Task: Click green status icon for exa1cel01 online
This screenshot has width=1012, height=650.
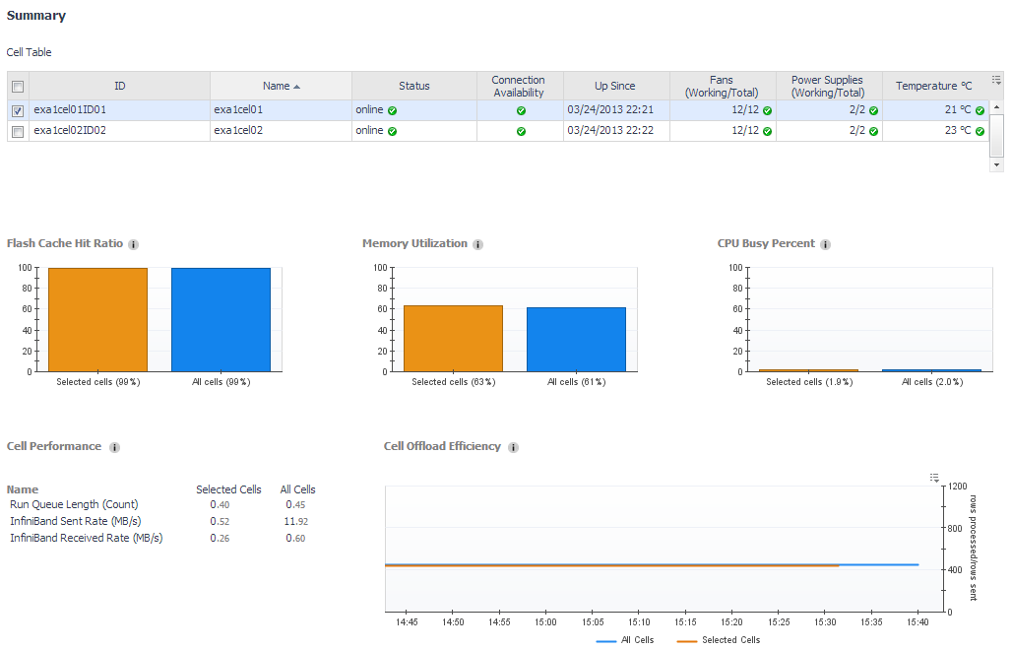Action: (x=393, y=110)
